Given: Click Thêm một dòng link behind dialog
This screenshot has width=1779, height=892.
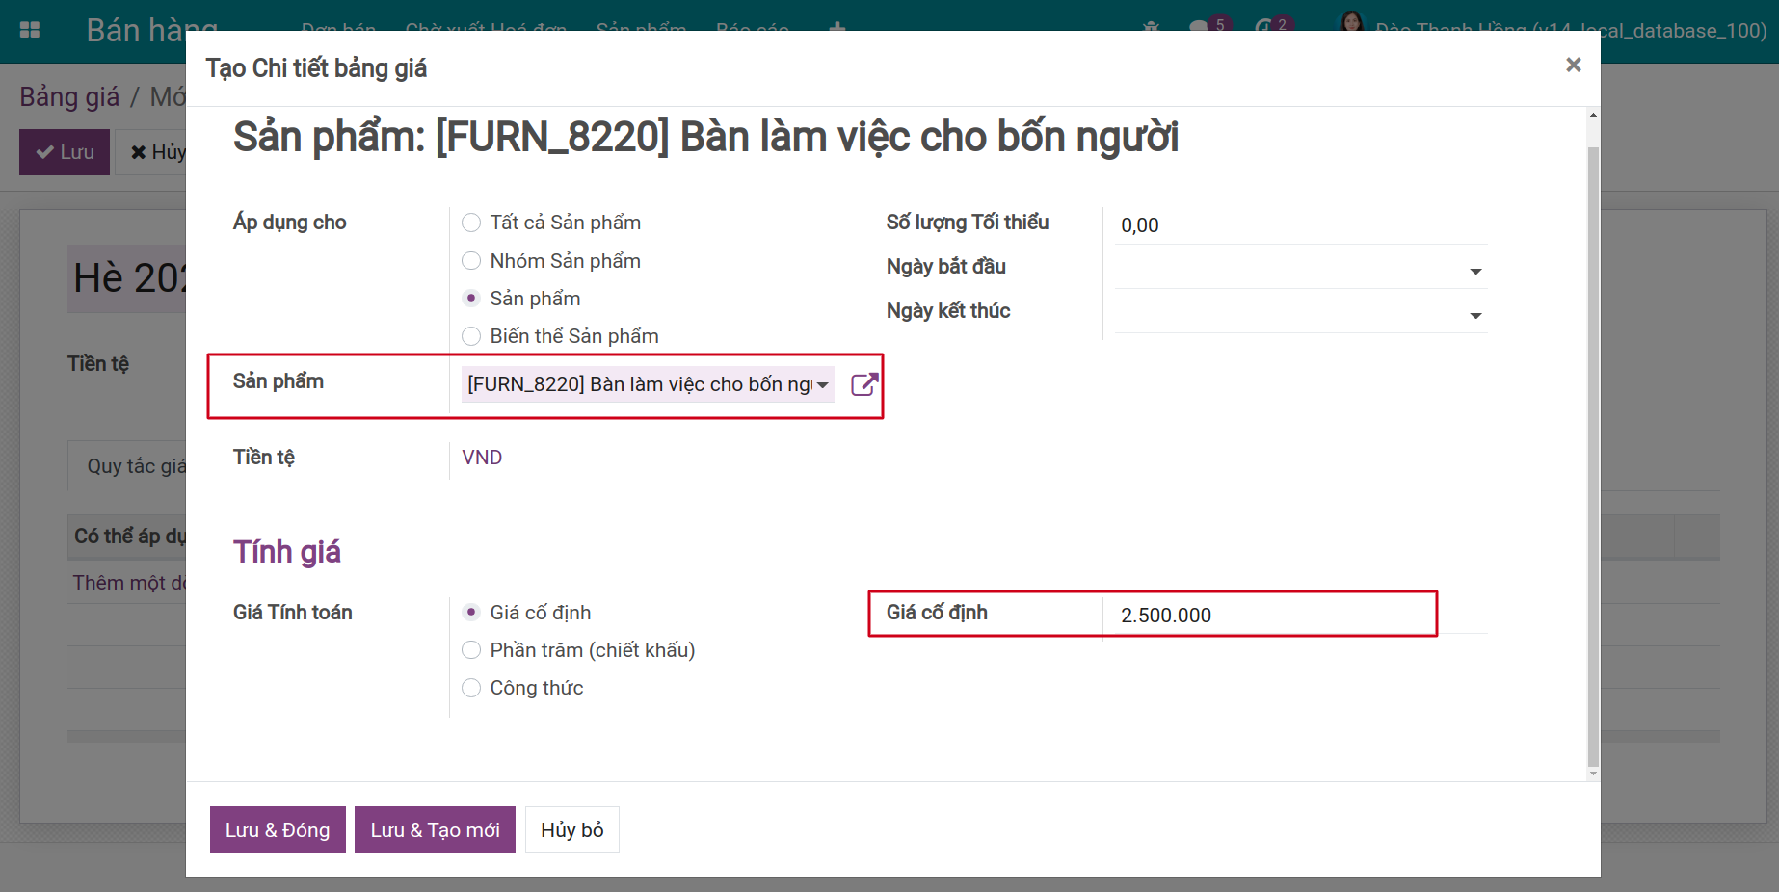Looking at the screenshot, I should (x=129, y=583).
